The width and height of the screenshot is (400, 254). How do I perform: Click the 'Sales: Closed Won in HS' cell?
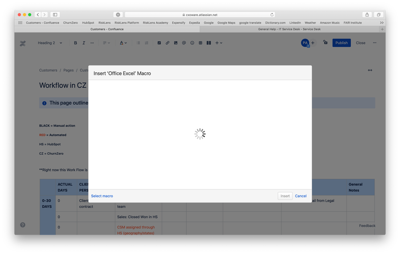[137, 217]
